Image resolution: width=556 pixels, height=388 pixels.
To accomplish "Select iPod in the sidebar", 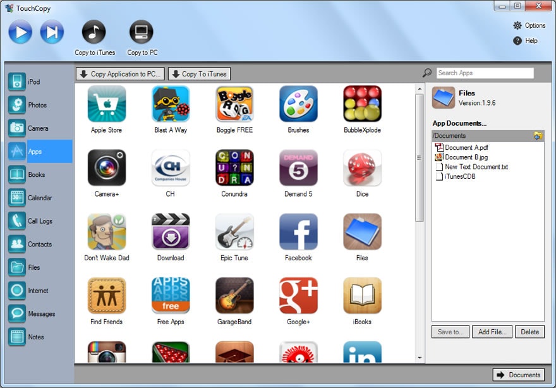I will pos(39,82).
